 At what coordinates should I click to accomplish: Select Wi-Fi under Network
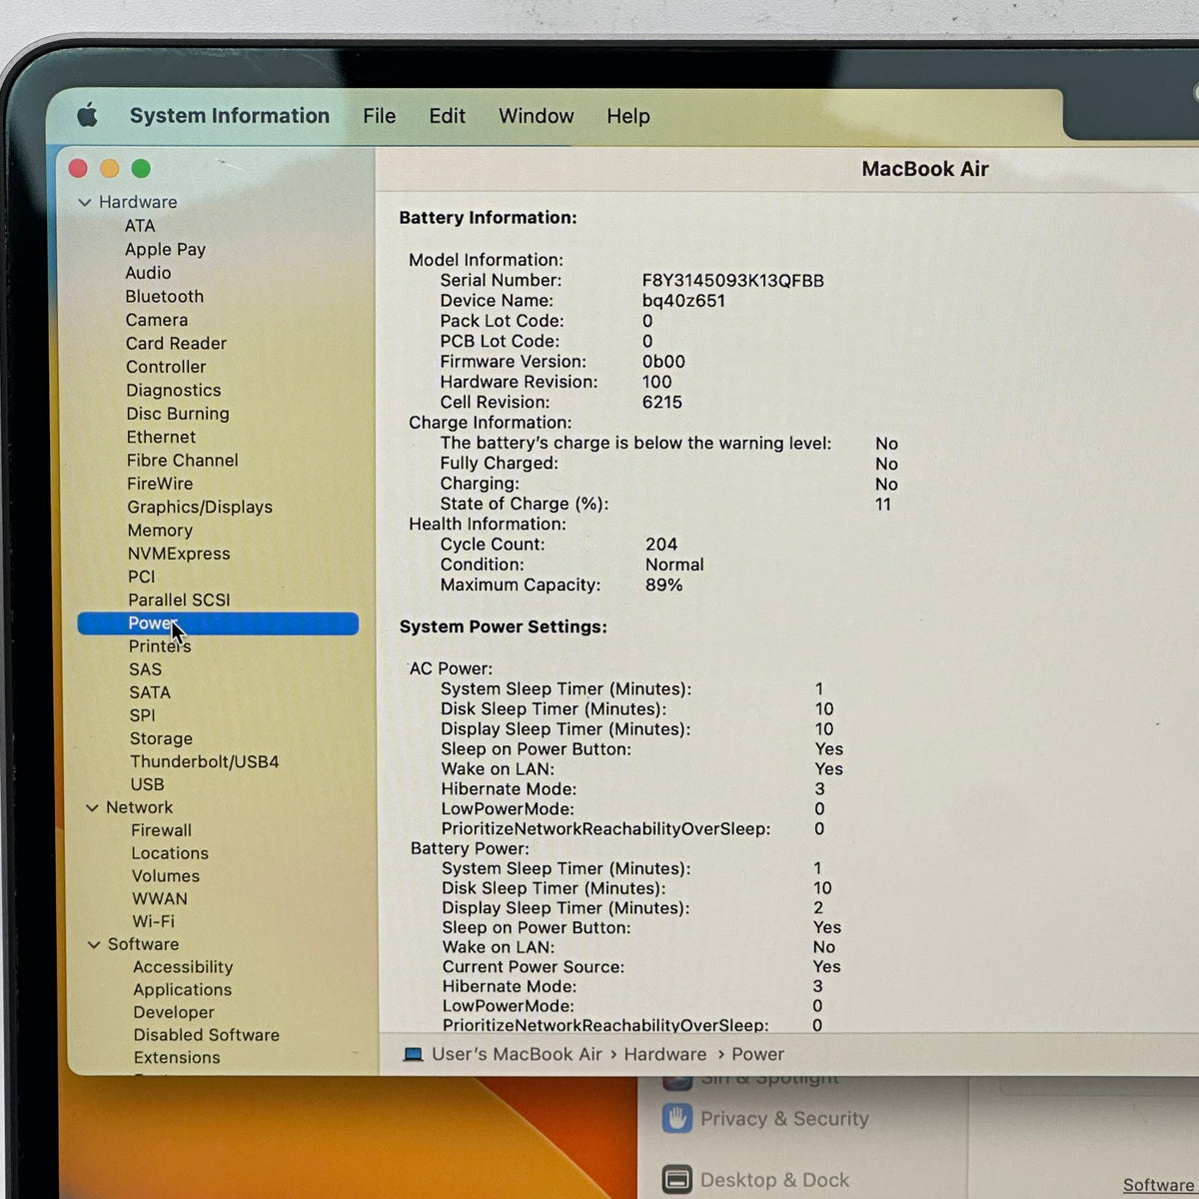[x=153, y=921]
